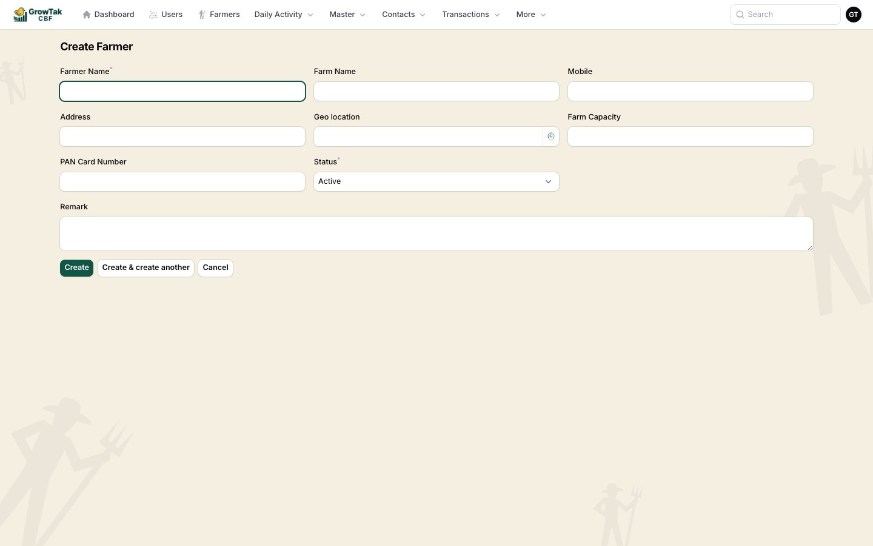The height and width of the screenshot is (546, 873).
Task: Go to the Dashboard page
Action: click(x=109, y=15)
